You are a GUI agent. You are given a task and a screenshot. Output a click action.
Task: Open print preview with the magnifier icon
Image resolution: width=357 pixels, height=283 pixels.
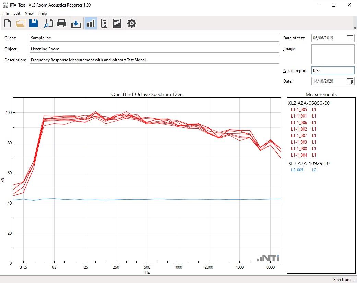(x=48, y=23)
